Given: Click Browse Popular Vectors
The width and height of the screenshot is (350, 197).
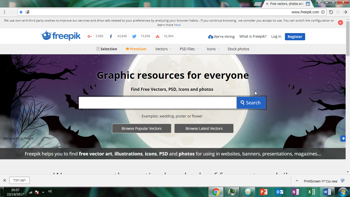Looking at the screenshot, I should [141, 129].
